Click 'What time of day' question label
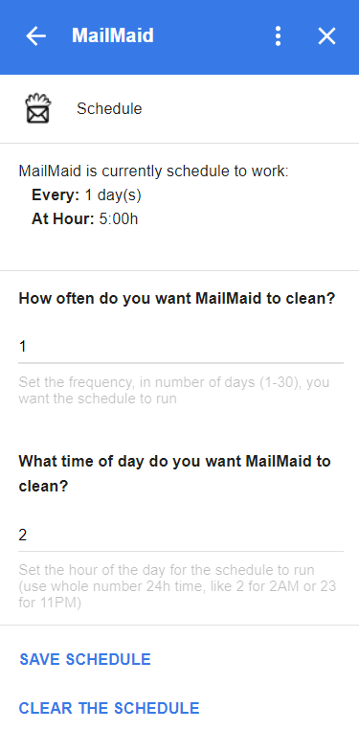The width and height of the screenshot is (359, 730). 175,473
